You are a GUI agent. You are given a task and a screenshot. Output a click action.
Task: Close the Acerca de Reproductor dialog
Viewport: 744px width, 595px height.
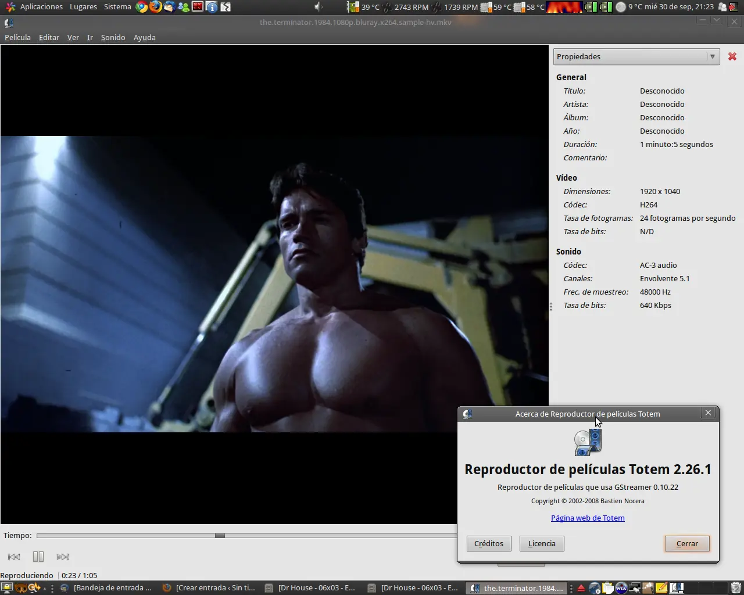708,413
